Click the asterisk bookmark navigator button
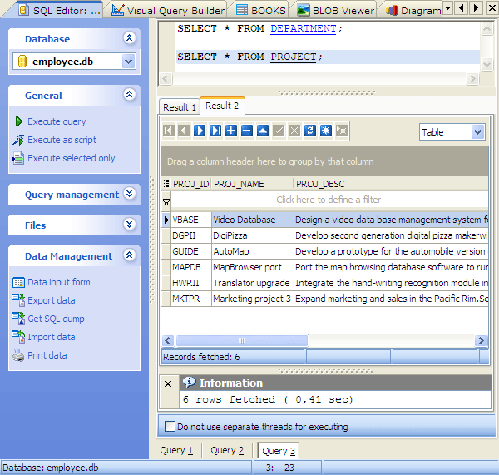The width and height of the screenshot is (499, 475). tap(325, 131)
